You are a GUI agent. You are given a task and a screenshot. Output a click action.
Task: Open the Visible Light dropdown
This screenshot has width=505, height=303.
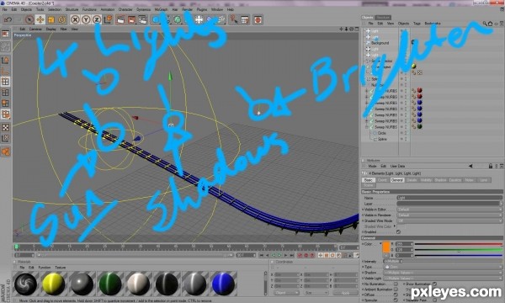443,279
